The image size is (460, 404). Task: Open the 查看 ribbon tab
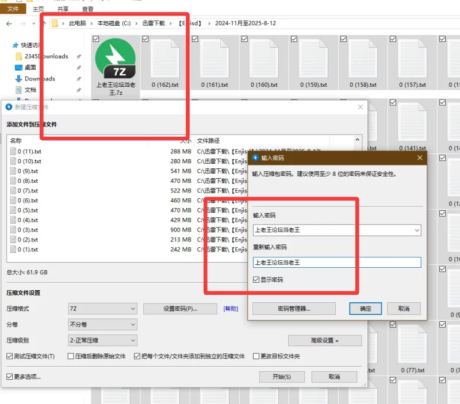87,9
